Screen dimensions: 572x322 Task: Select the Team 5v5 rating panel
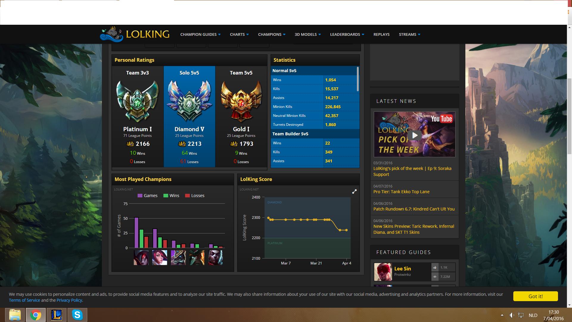(241, 117)
